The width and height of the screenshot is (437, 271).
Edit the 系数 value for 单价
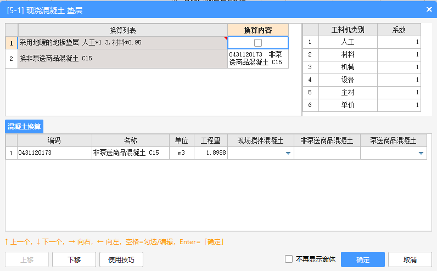pos(399,105)
